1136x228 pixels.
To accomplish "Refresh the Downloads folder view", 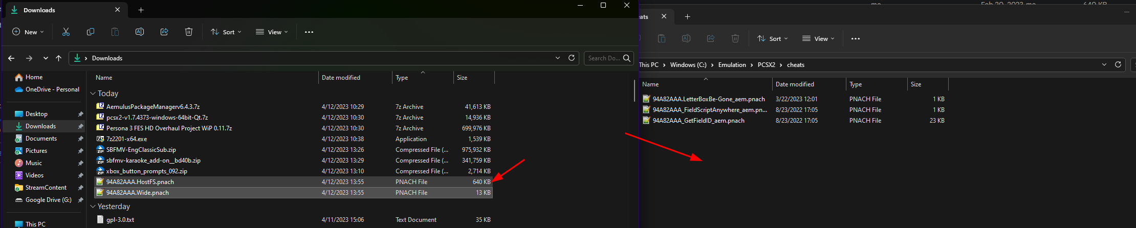I will (572, 58).
